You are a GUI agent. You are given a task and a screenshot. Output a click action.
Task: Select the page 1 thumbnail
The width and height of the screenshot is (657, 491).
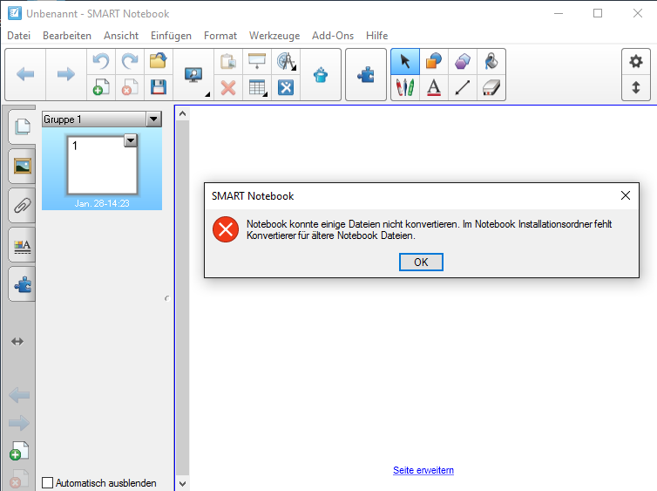click(101, 166)
